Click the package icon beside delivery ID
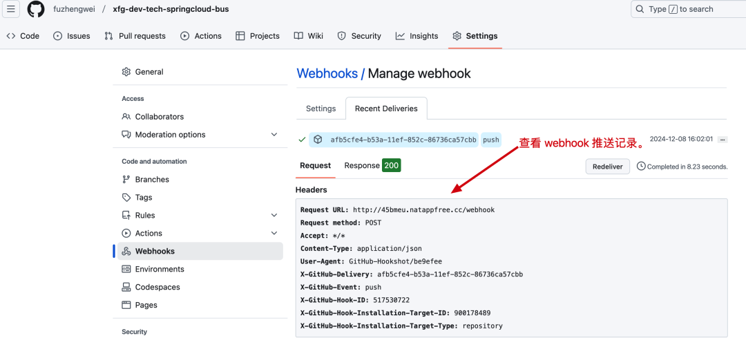Image resolution: width=746 pixels, height=338 pixels. click(318, 140)
